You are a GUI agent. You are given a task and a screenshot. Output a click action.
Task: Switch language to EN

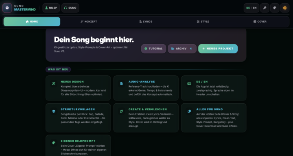point(255,8)
